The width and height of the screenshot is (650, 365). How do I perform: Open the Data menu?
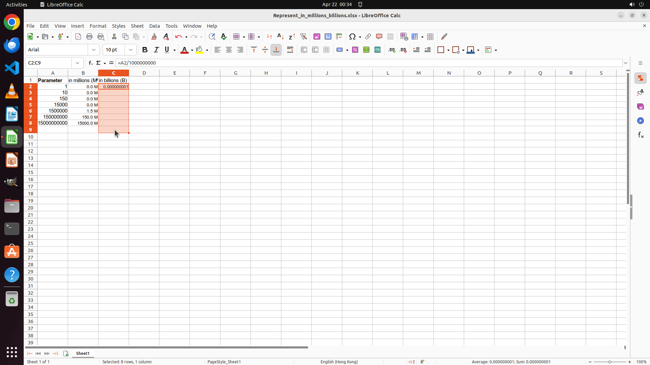click(x=154, y=26)
